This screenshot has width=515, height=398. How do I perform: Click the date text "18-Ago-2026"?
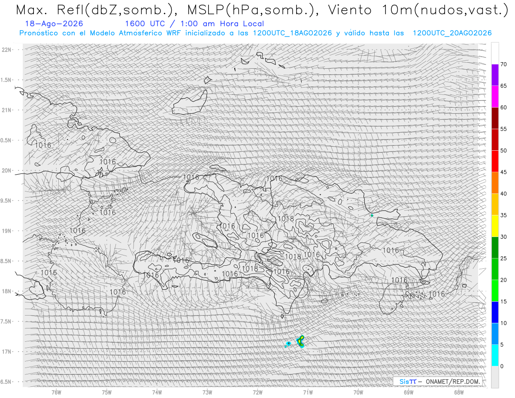tap(54, 24)
